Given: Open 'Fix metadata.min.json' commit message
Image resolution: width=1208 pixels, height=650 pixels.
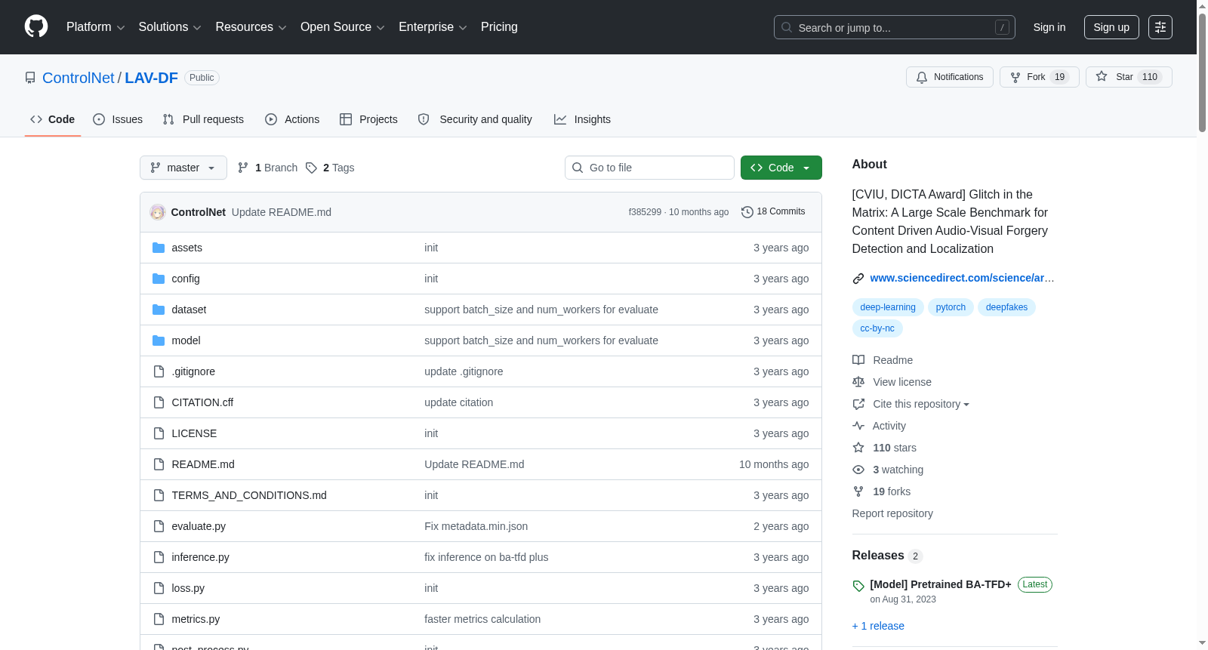Looking at the screenshot, I should point(476,526).
